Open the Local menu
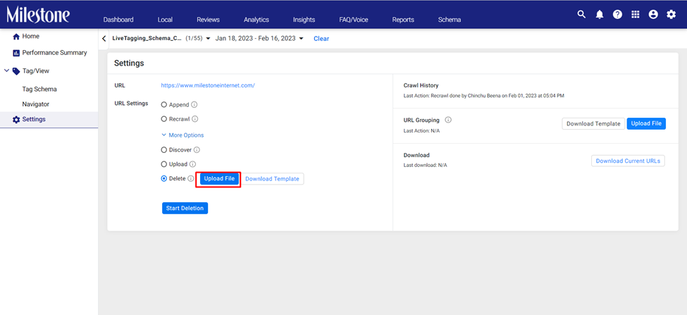Viewport: 687px width, 315px height. pos(165,20)
